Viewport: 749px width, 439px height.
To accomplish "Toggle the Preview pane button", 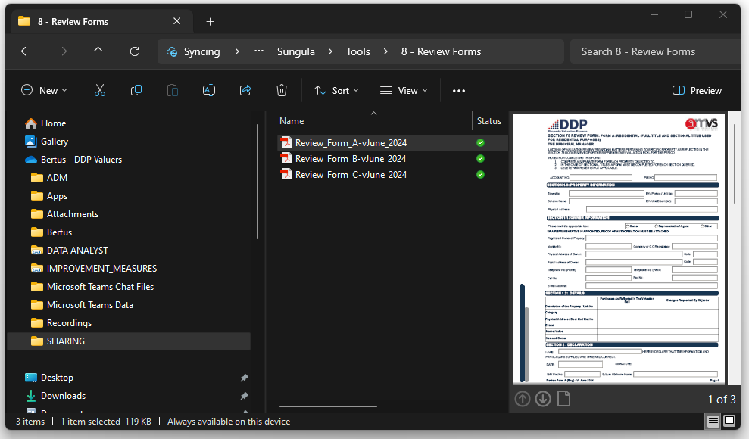I will click(x=697, y=90).
